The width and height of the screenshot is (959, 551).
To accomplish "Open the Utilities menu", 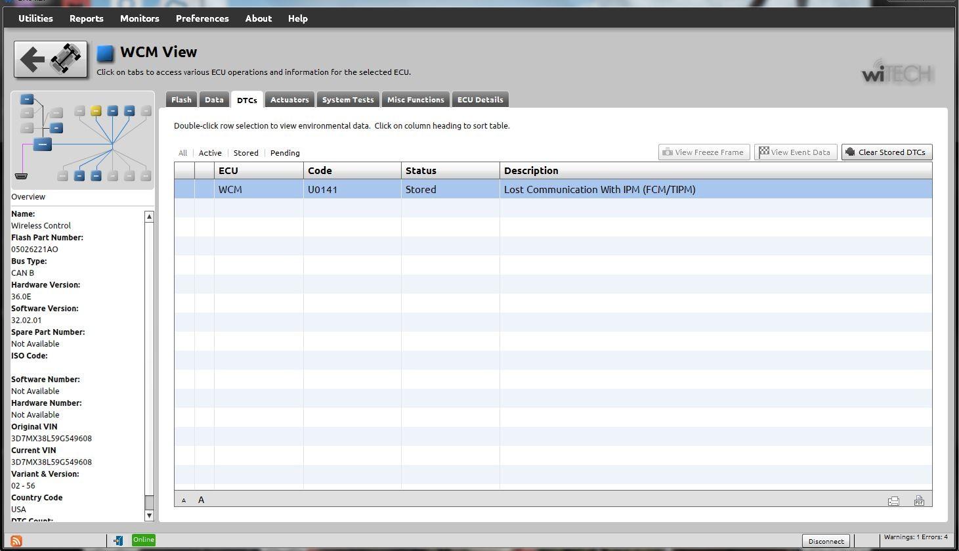I will [x=35, y=18].
